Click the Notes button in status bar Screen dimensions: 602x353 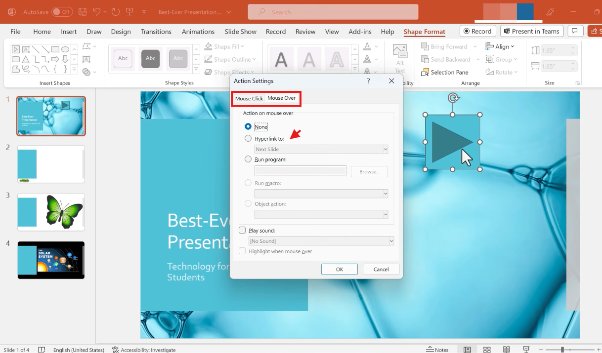point(437,350)
